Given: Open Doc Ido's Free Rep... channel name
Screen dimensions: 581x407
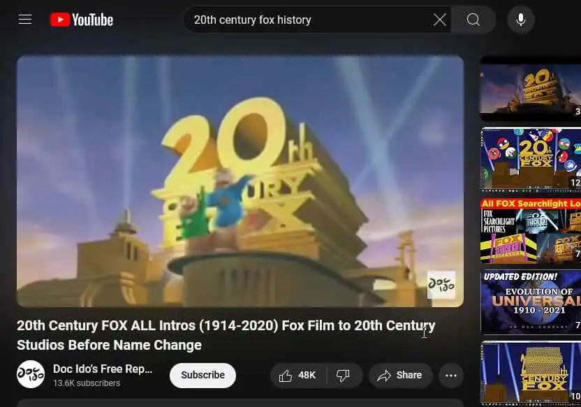Looking at the screenshot, I should [103, 369].
